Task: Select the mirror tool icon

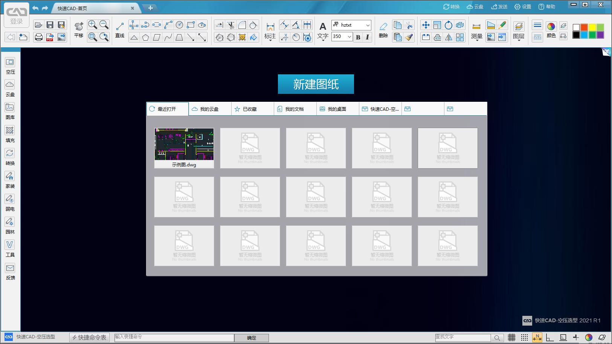Action: click(x=449, y=37)
